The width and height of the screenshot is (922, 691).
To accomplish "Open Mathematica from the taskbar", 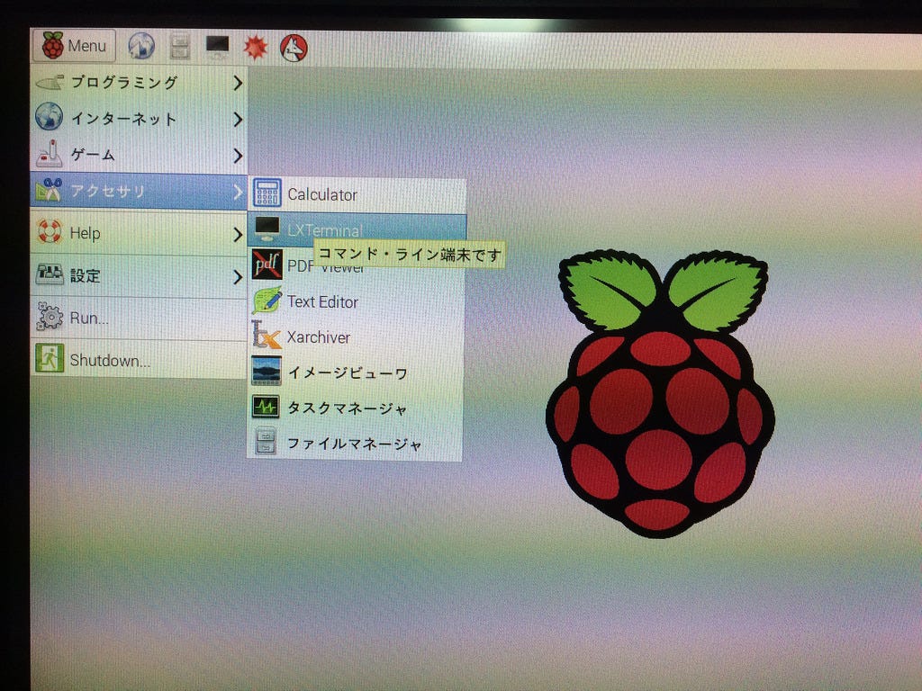I will 255,45.
